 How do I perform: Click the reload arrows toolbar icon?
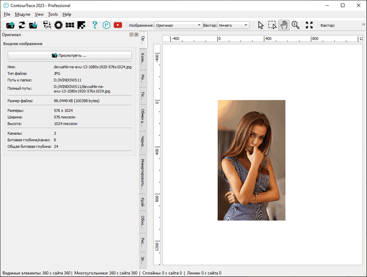(22, 25)
